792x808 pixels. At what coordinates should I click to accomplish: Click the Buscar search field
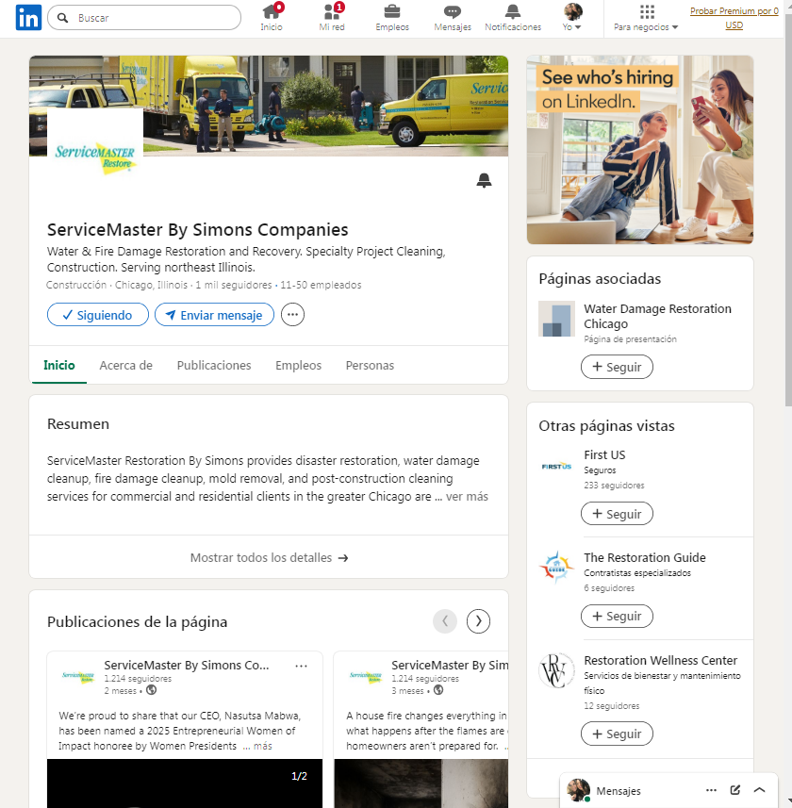144,18
